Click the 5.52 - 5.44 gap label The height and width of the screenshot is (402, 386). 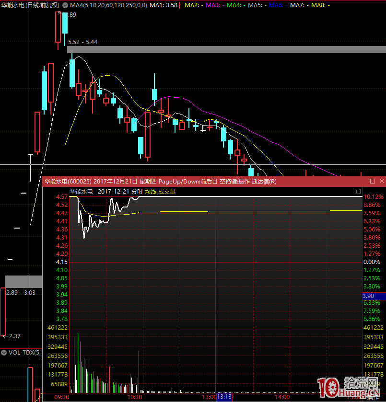[x=82, y=42]
